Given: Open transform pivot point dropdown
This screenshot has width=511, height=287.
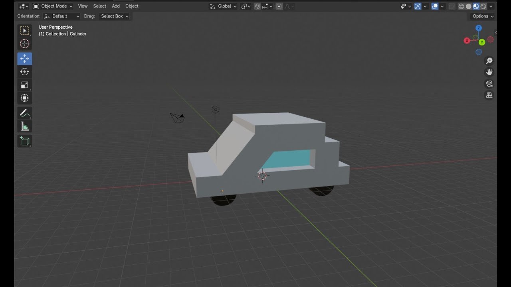Looking at the screenshot, I should pyautogui.click(x=246, y=6).
